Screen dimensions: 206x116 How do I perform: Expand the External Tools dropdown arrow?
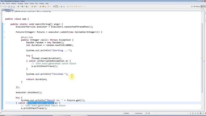29,6
